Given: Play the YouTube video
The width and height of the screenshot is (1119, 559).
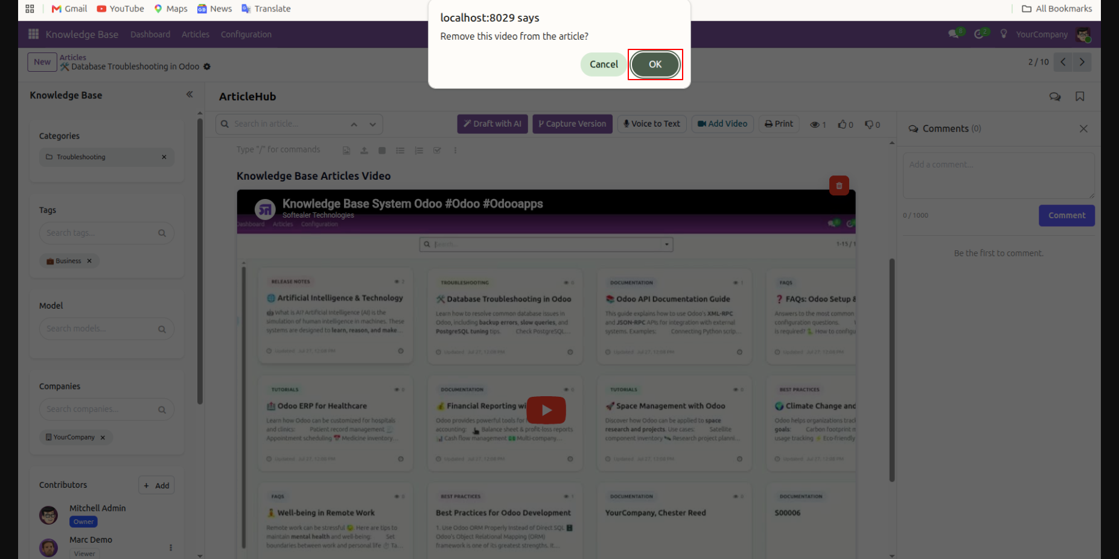Looking at the screenshot, I should point(546,410).
